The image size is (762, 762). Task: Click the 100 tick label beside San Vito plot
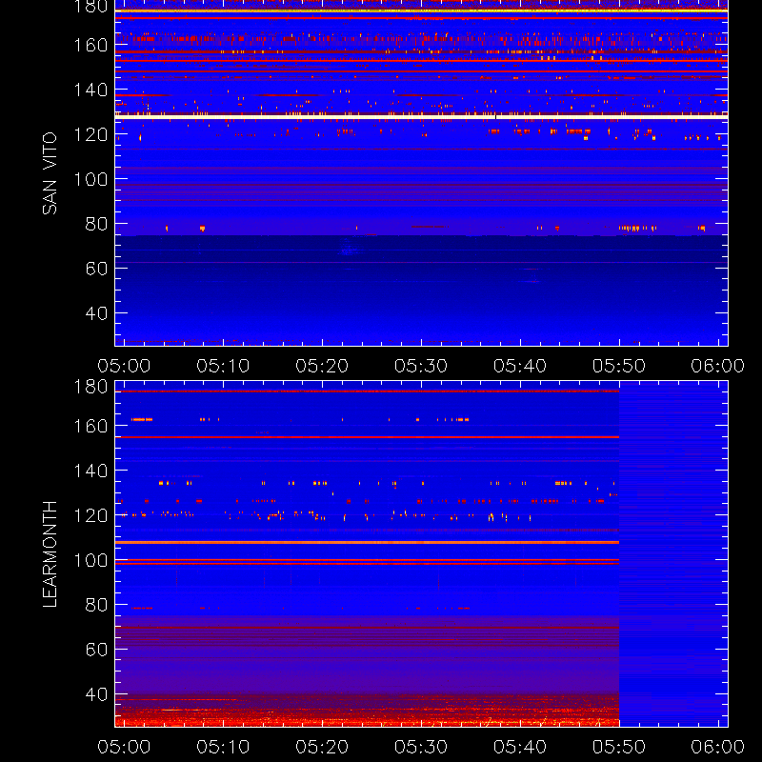(90, 179)
